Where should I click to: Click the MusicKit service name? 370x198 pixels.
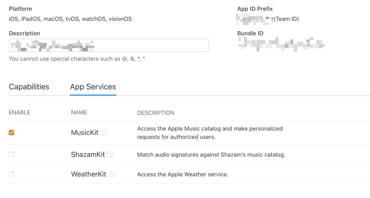(x=84, y=133)
